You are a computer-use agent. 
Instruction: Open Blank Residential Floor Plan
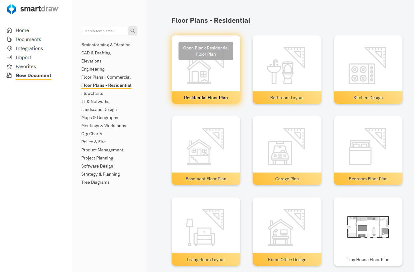click(x=206, y=51)
